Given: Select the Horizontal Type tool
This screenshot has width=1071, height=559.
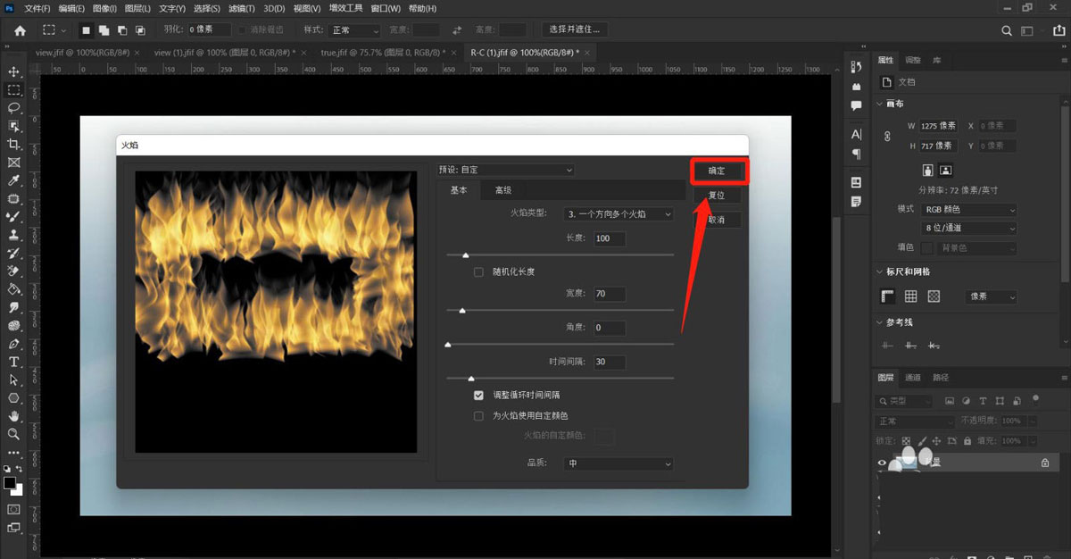Looking at the screenshot, I should point(12,362).
